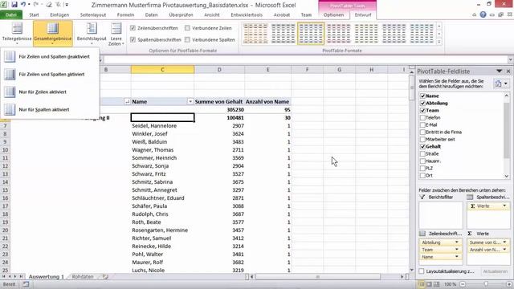Open the Rohdaten sheet tab
514x289 pixels.
click(x=83, y=276)
